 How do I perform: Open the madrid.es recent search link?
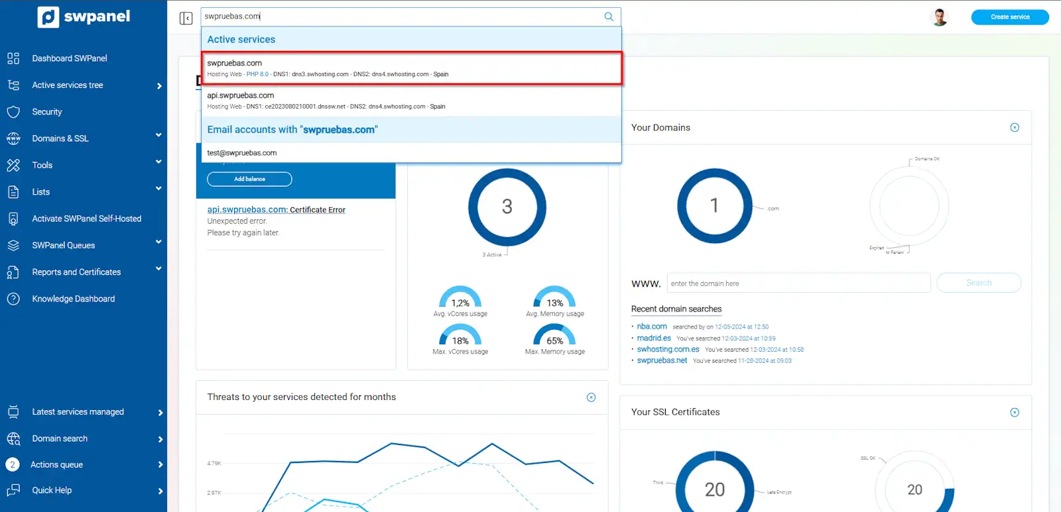[654, 338]
